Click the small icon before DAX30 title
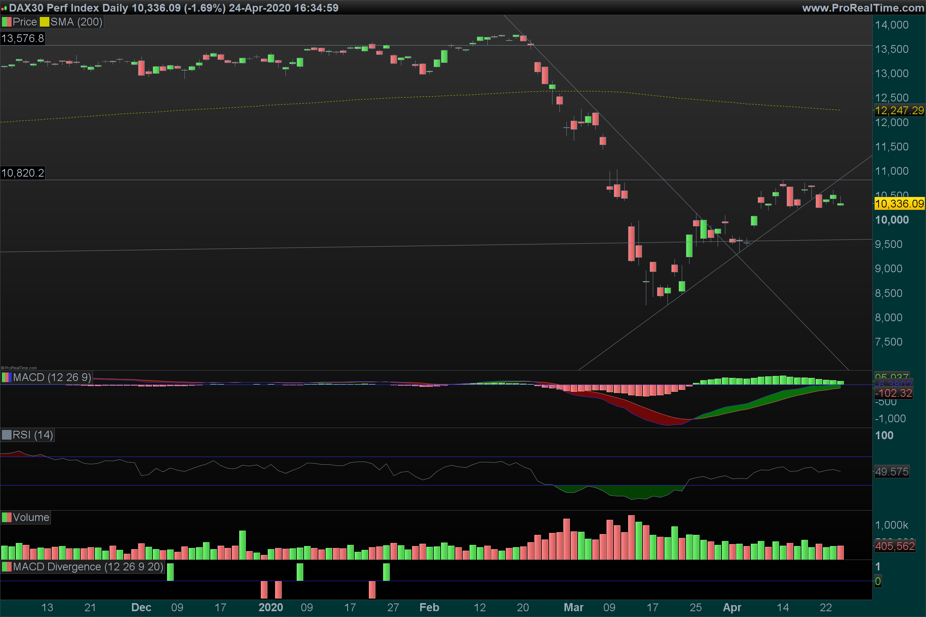This screenshot has width=926, height=617. [4, 8]
